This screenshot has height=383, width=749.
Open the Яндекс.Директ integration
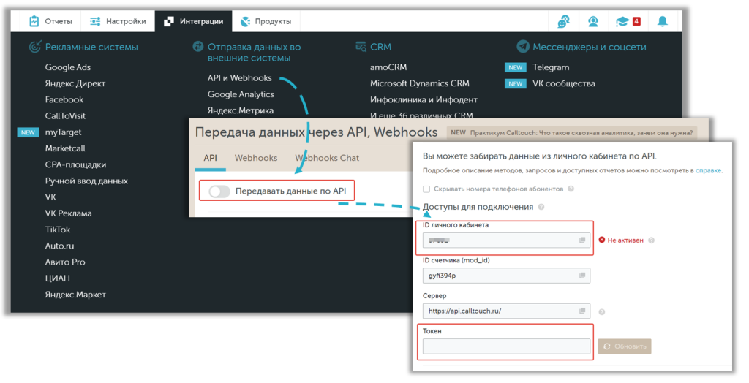click(75, 83)
